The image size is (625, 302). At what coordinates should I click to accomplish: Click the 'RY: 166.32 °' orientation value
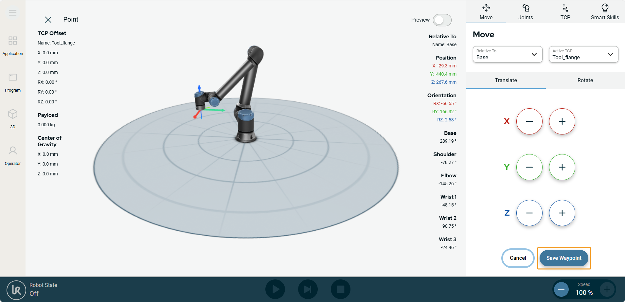pyautogui.click(x=444, y=112)
